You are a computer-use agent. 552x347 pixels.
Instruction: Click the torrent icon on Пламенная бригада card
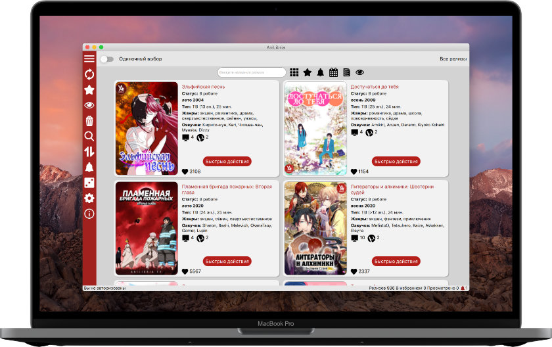click(200, 239)
